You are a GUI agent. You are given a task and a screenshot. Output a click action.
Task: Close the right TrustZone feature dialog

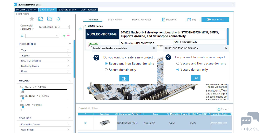point(226,48)
